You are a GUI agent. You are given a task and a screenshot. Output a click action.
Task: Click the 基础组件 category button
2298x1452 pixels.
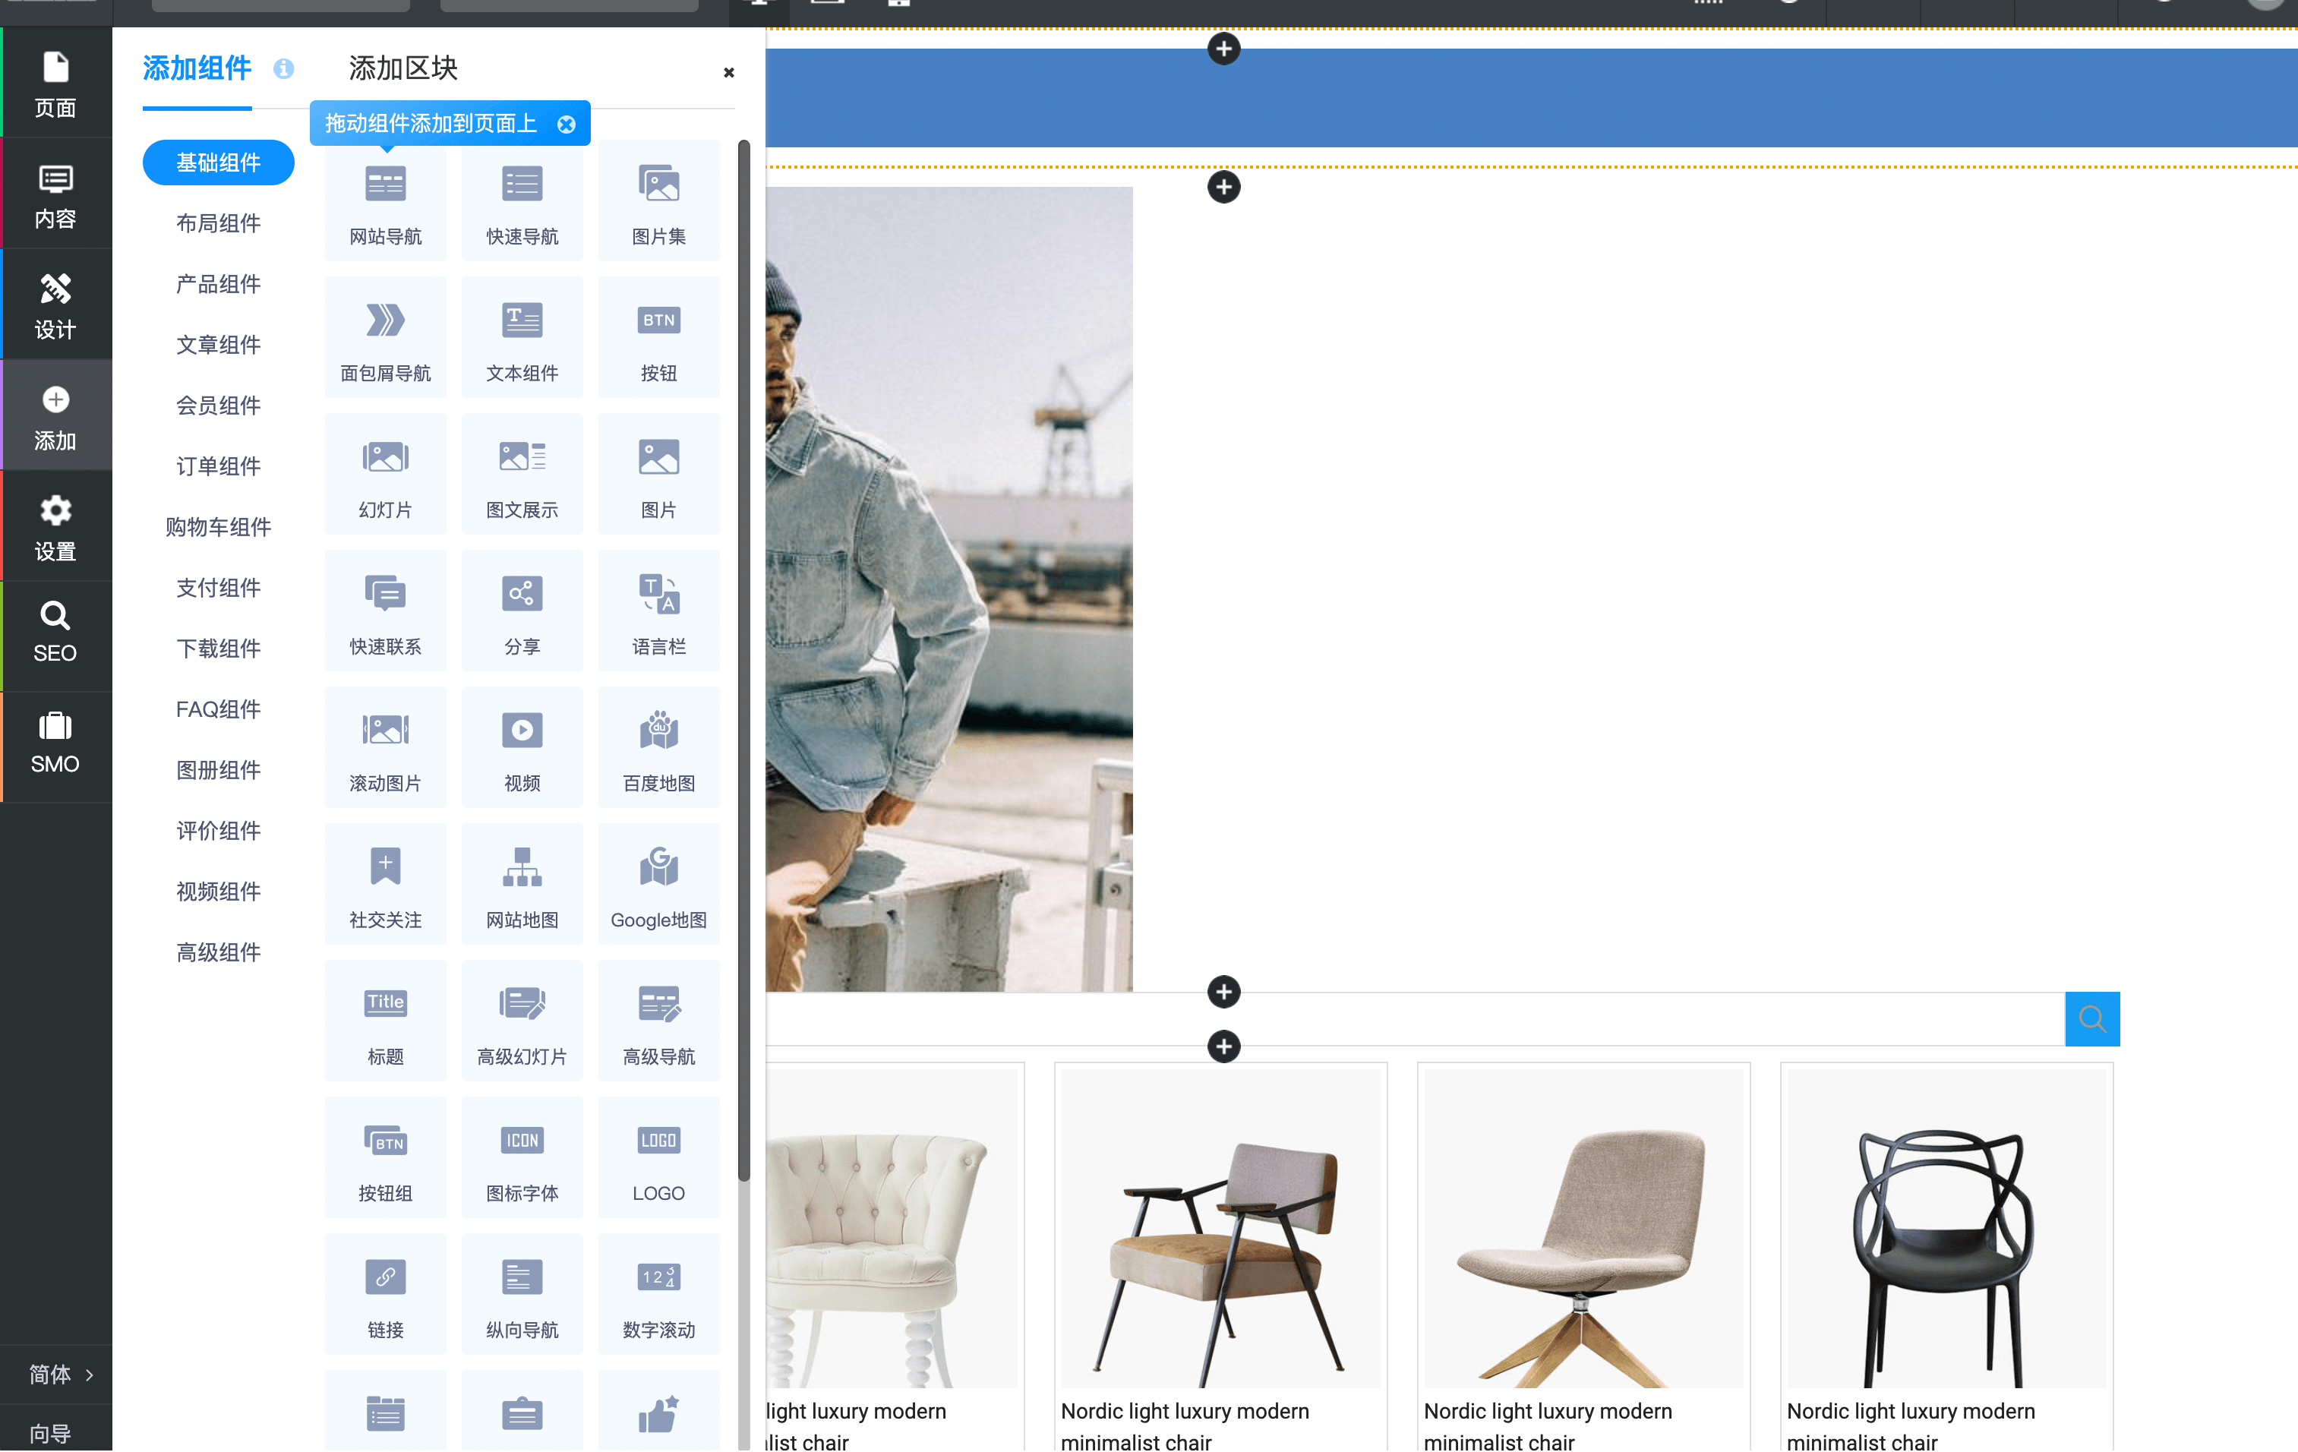(x=218, y=163)
